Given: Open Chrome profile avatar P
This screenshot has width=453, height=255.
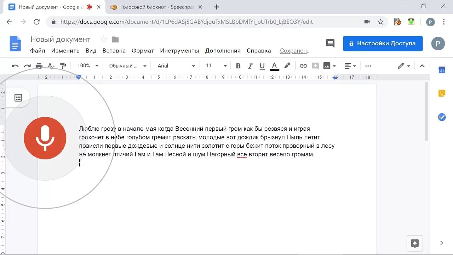Looking at the screenshot, I should pyautogui.click(x=430, y=22).
